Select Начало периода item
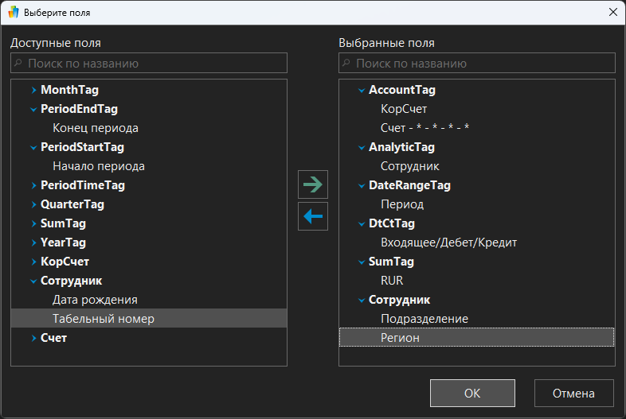 [x=98, y=166]
